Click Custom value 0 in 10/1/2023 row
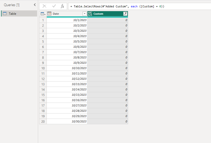Screen dimensions: 211x143 click(108, 20)
